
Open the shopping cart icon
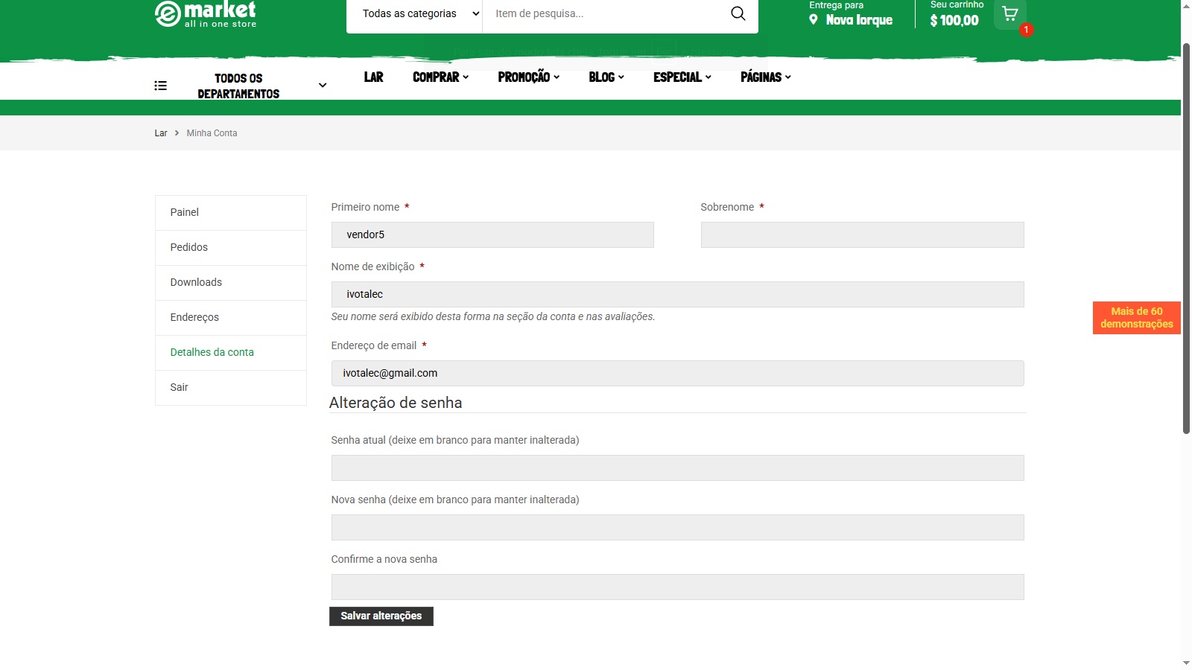(x=1009, y=14)
